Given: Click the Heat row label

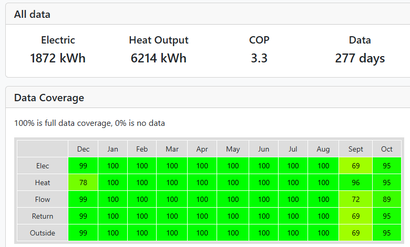Looking at the screenshot, I should (x=43, y=182).
